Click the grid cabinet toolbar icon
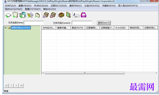 coord(68,15)
